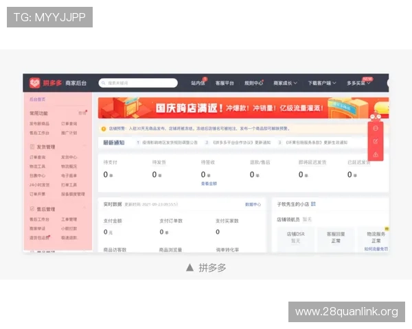Viewport: 412px width, 329px height.
Task: Open notice 1 疫情影响地区发货规则调整公告
Action: (167, 143)
